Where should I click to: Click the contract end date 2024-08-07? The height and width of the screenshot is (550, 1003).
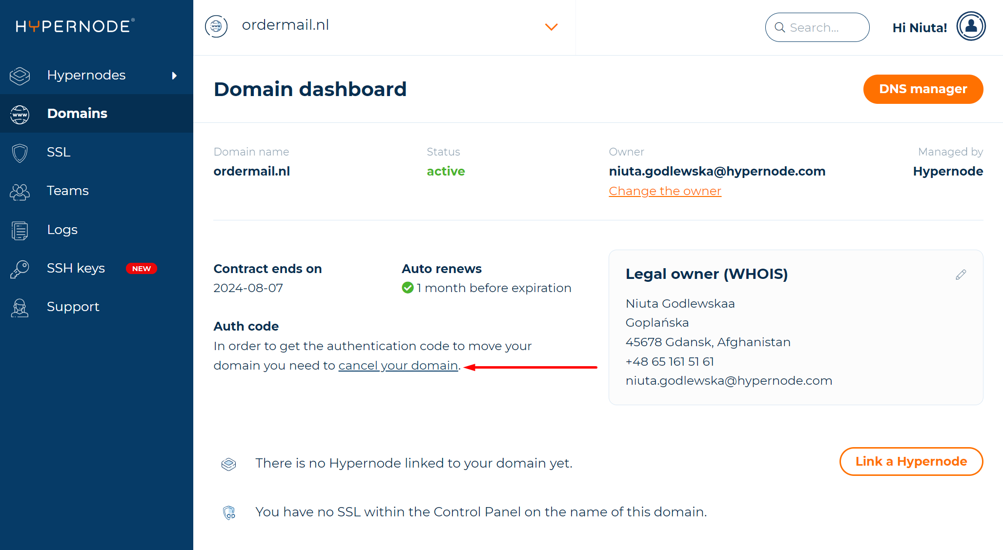click(248, 288)
